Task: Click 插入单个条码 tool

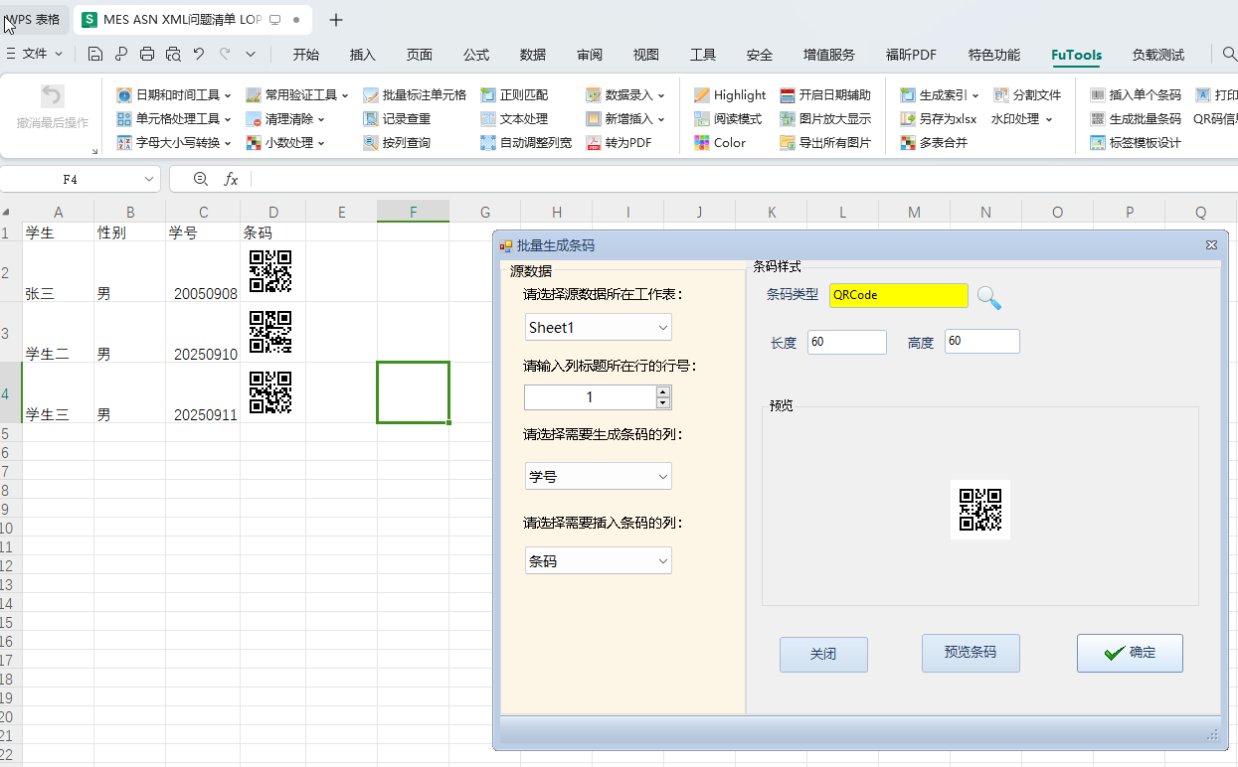Action: click(1136, 95)
